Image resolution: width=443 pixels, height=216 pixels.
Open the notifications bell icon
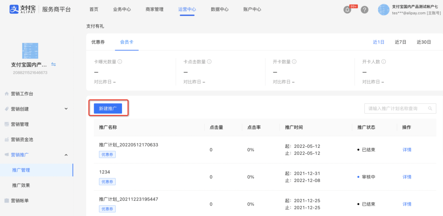347,10
